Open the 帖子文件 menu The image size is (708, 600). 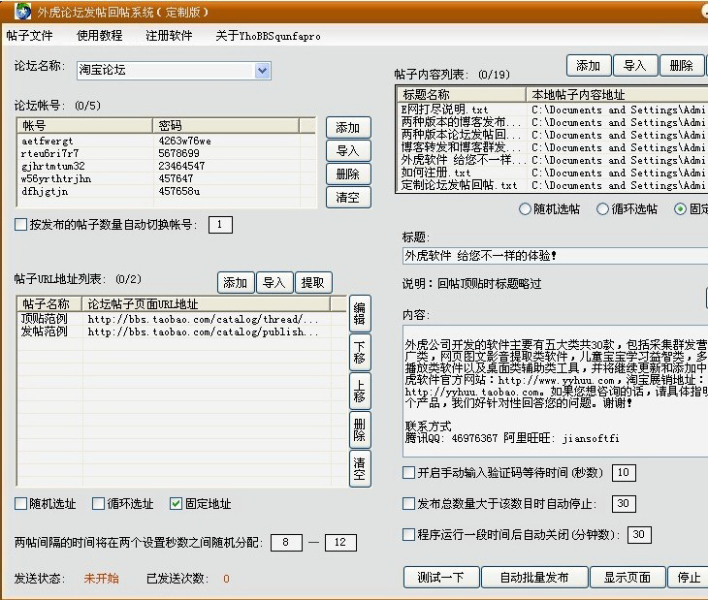tap(30, 36)
